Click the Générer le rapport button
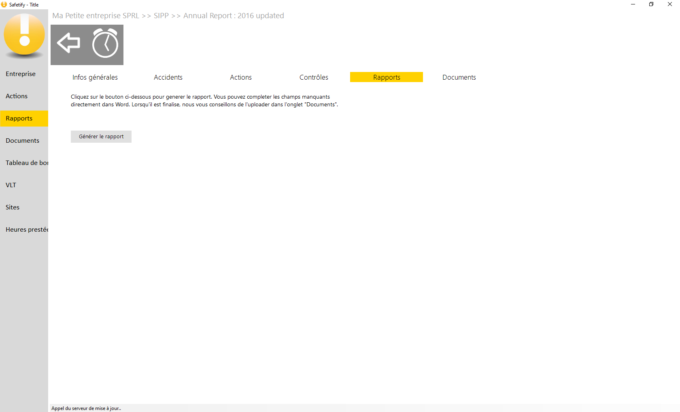Image resolution: width=680 pixels, height=412 pixels. (x=101, y=137)
